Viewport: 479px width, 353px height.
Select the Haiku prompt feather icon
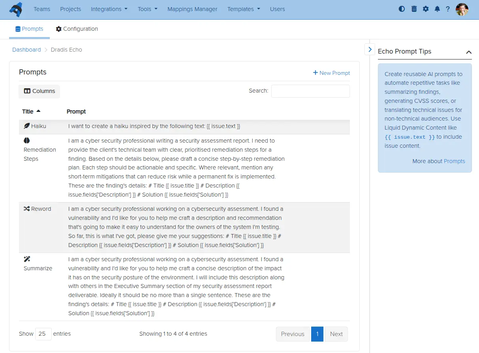point(27,126)
